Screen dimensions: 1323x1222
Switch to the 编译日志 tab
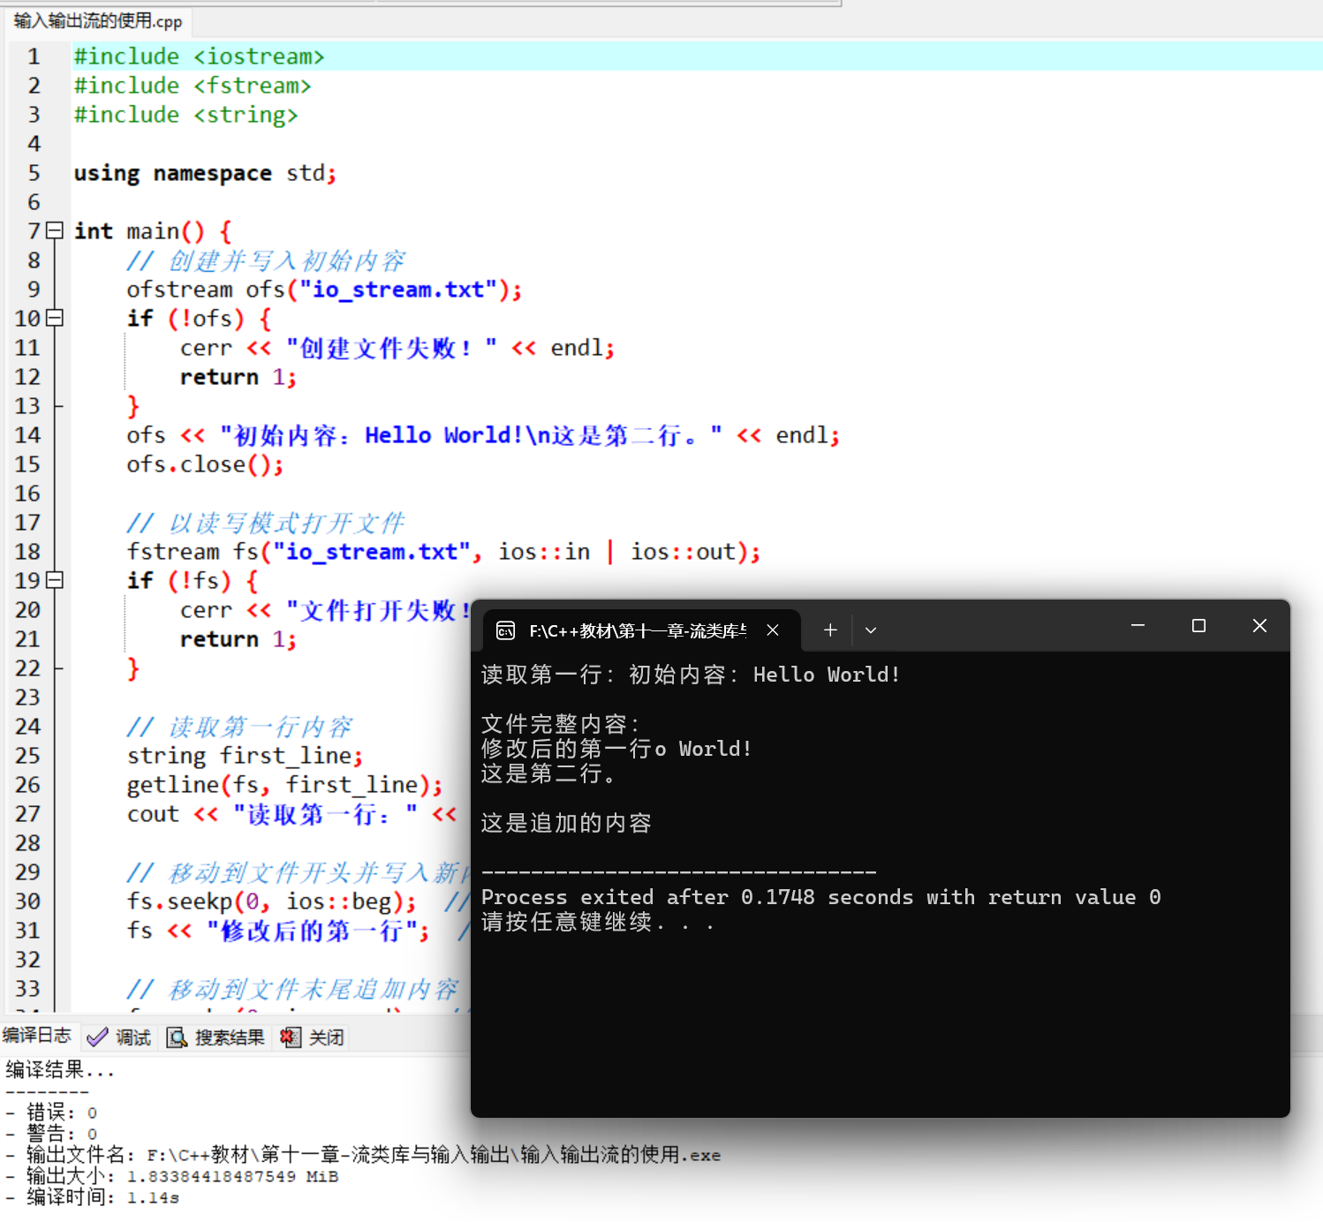(x=37, y=1035)
